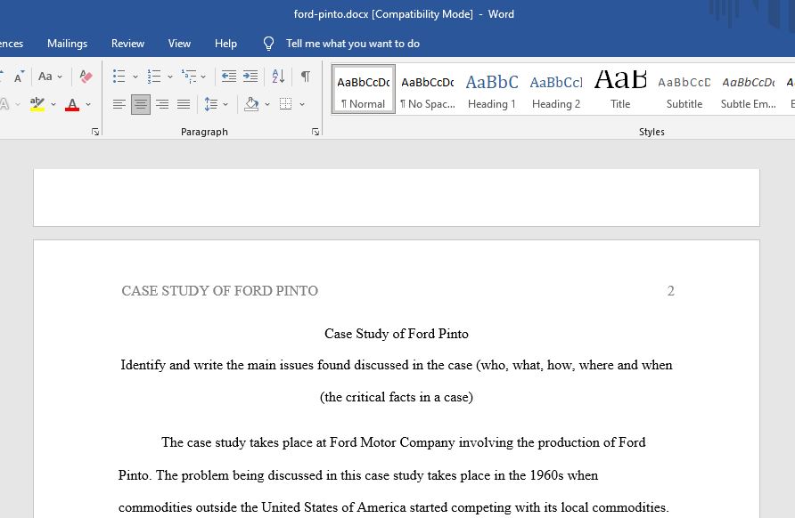Open the Paragraph settings dialog launcher
This screenshot has width=795, height=518.
tap(316, 132)
